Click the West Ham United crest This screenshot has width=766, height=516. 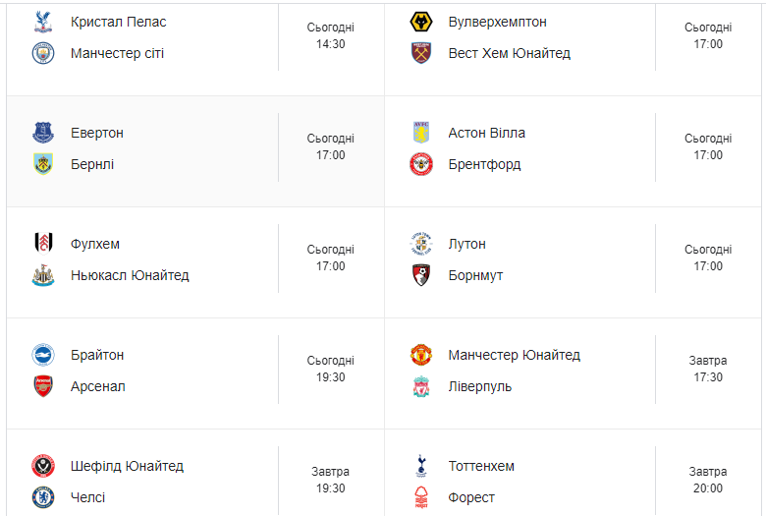[x=420, y=53]
